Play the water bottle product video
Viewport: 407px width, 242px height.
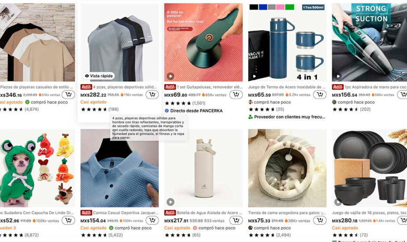(x=170, y=202)
